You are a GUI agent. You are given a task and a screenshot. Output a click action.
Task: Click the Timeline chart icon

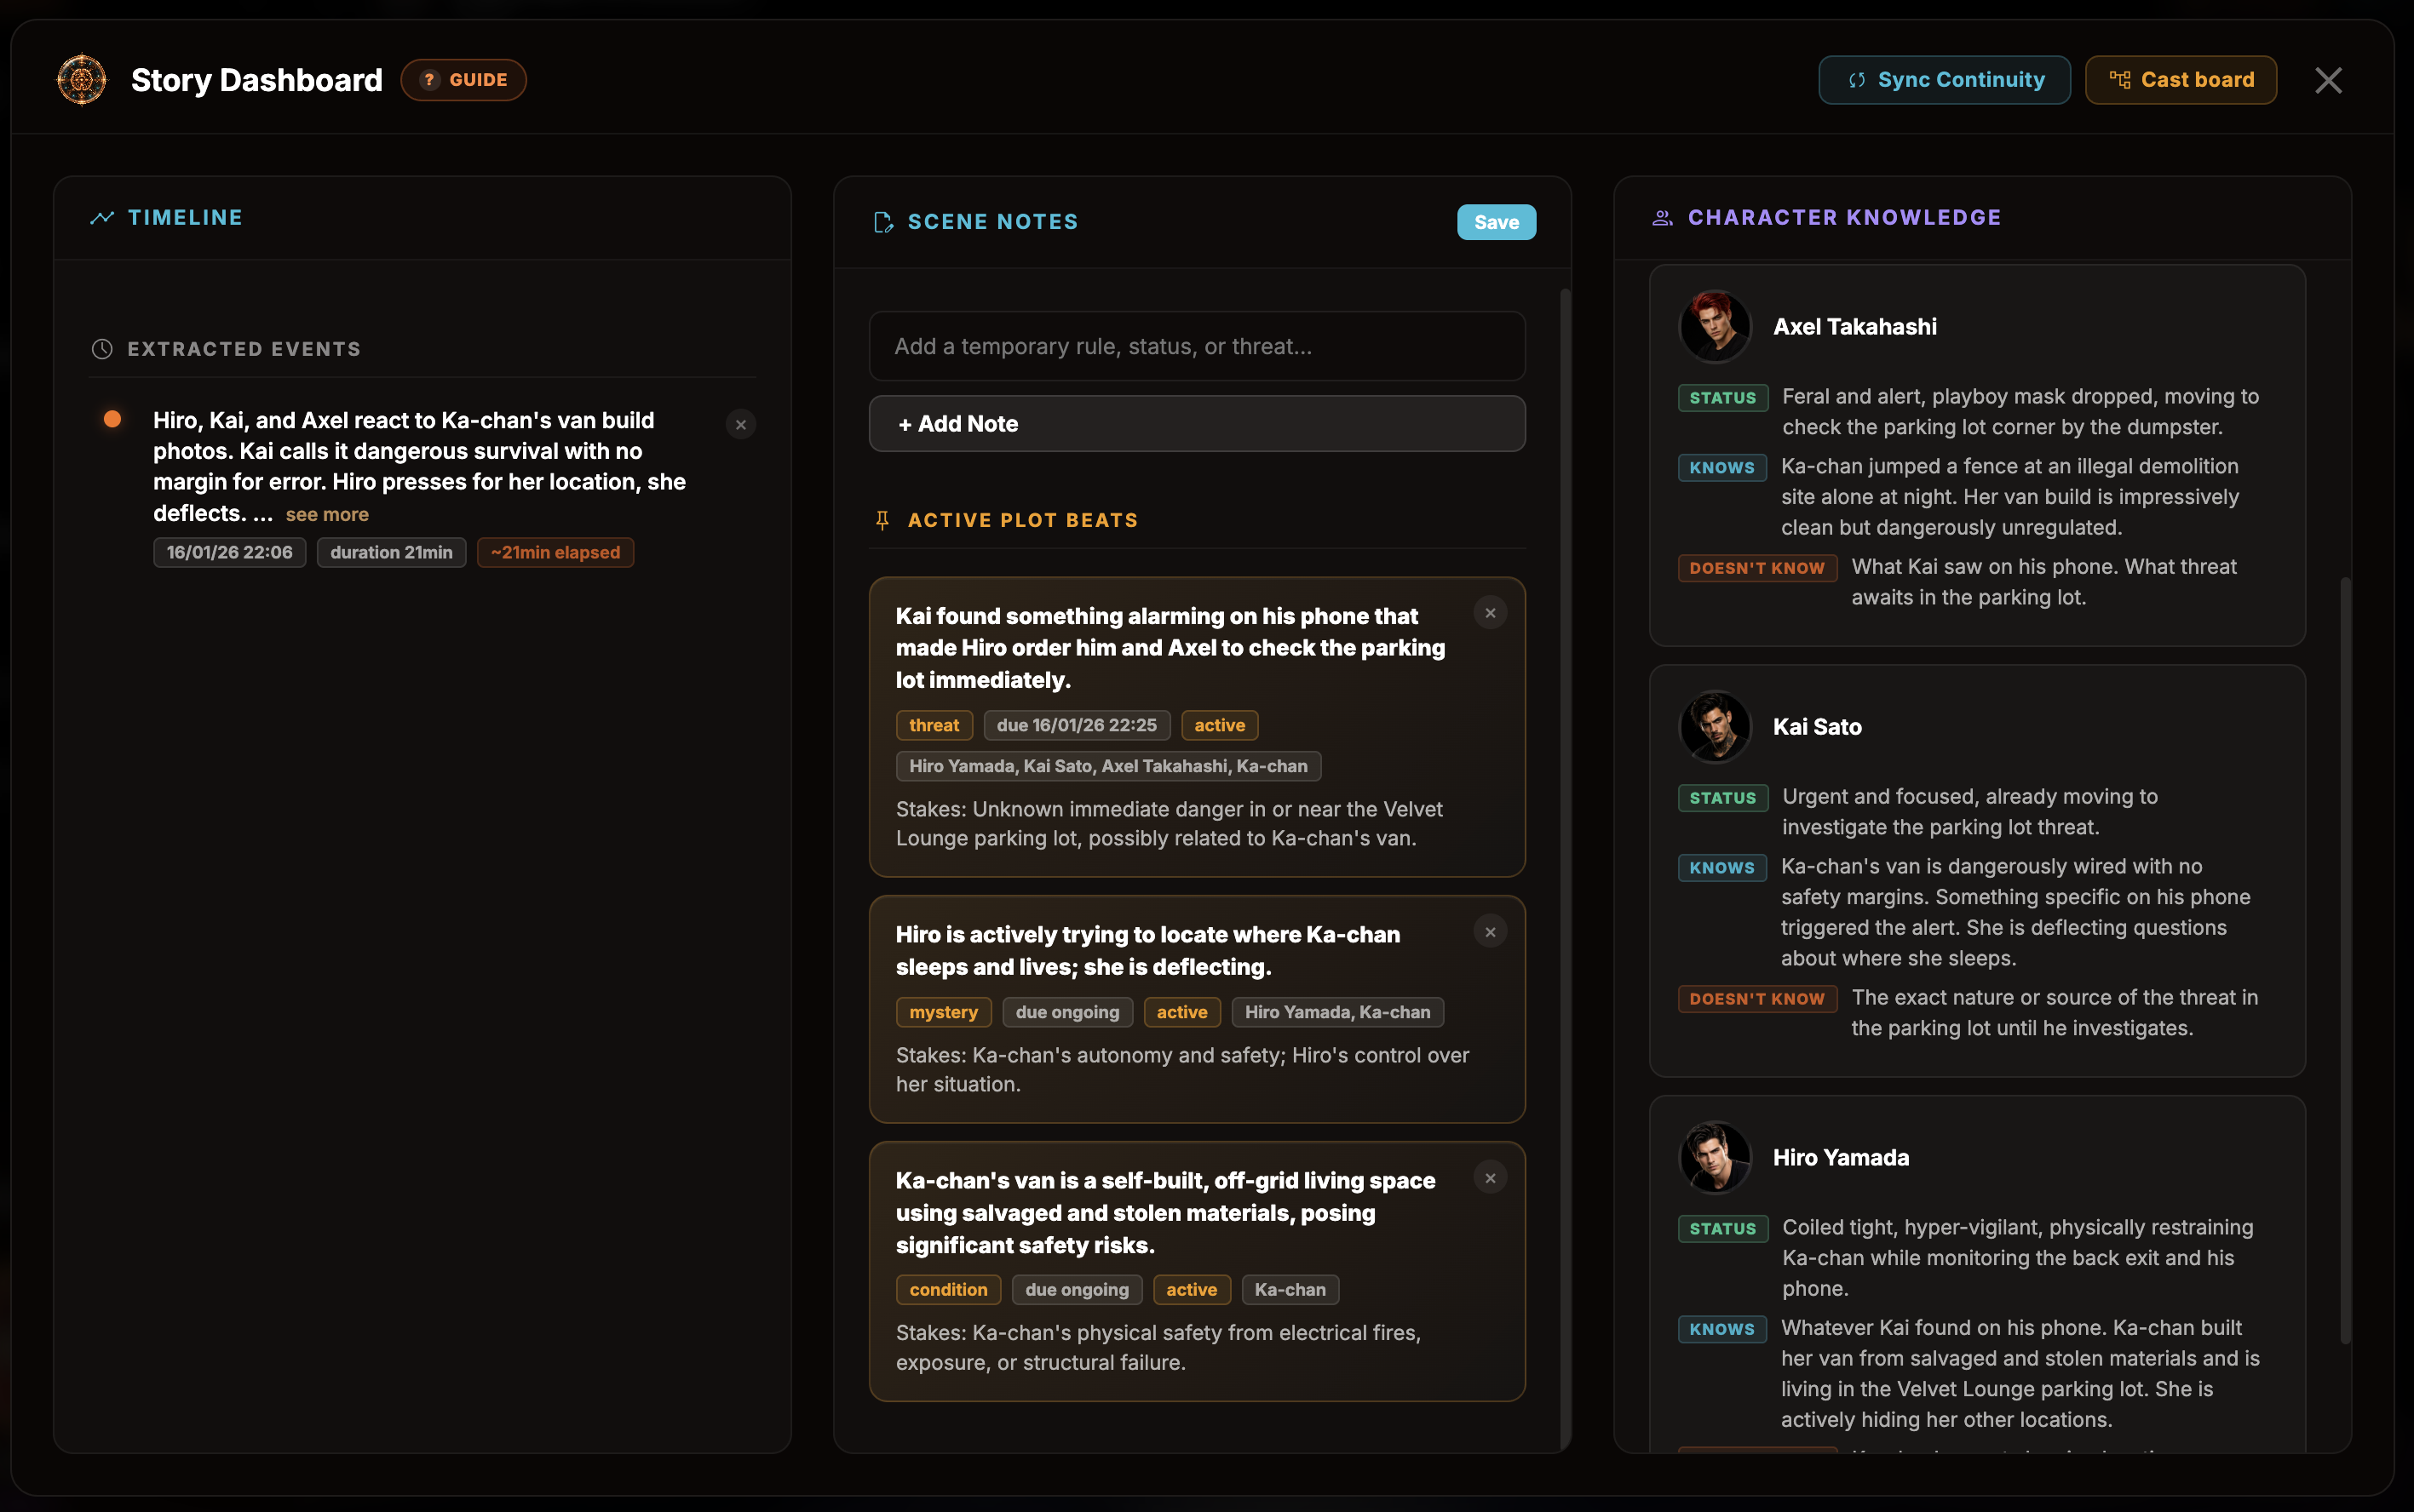coord(102,218)
